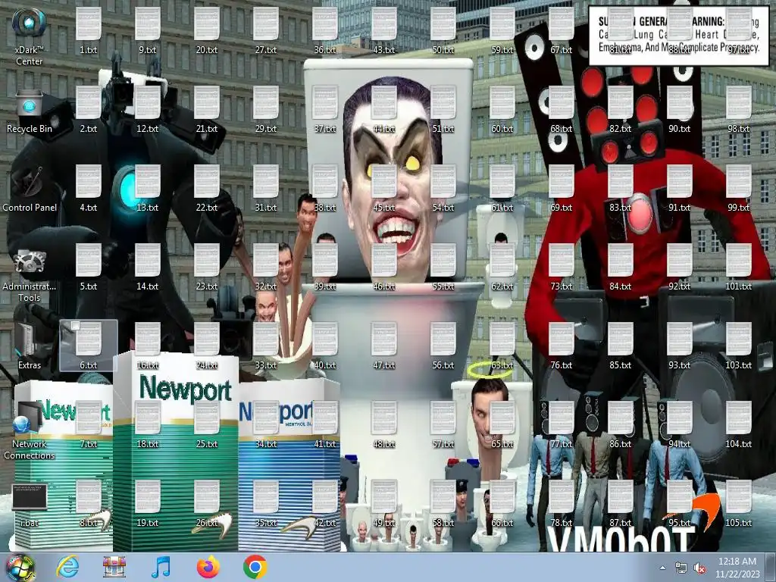Open the store app pinned on taskbar

coord(114,567)
